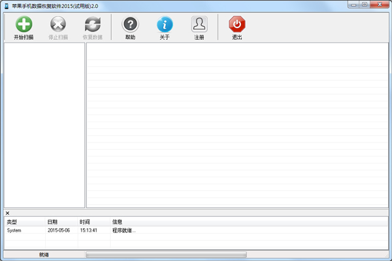
Task: Click the app phone icon in title bar
Action: [7, 6]
